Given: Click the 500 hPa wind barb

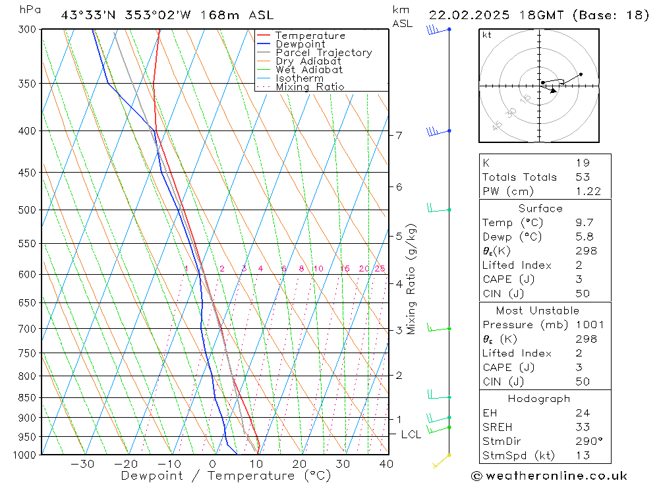Looking at the screenshot, I should pyautogui.click(x=439, y=208).
